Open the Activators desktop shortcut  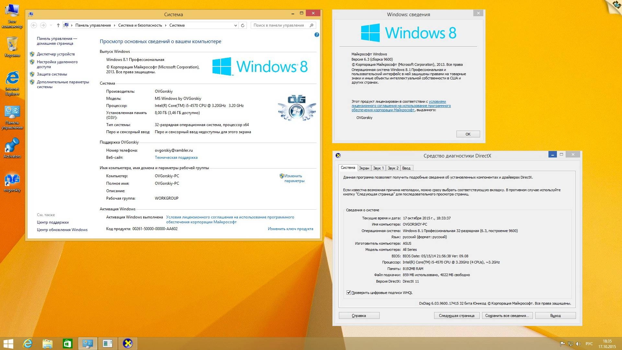coord(12,148)
